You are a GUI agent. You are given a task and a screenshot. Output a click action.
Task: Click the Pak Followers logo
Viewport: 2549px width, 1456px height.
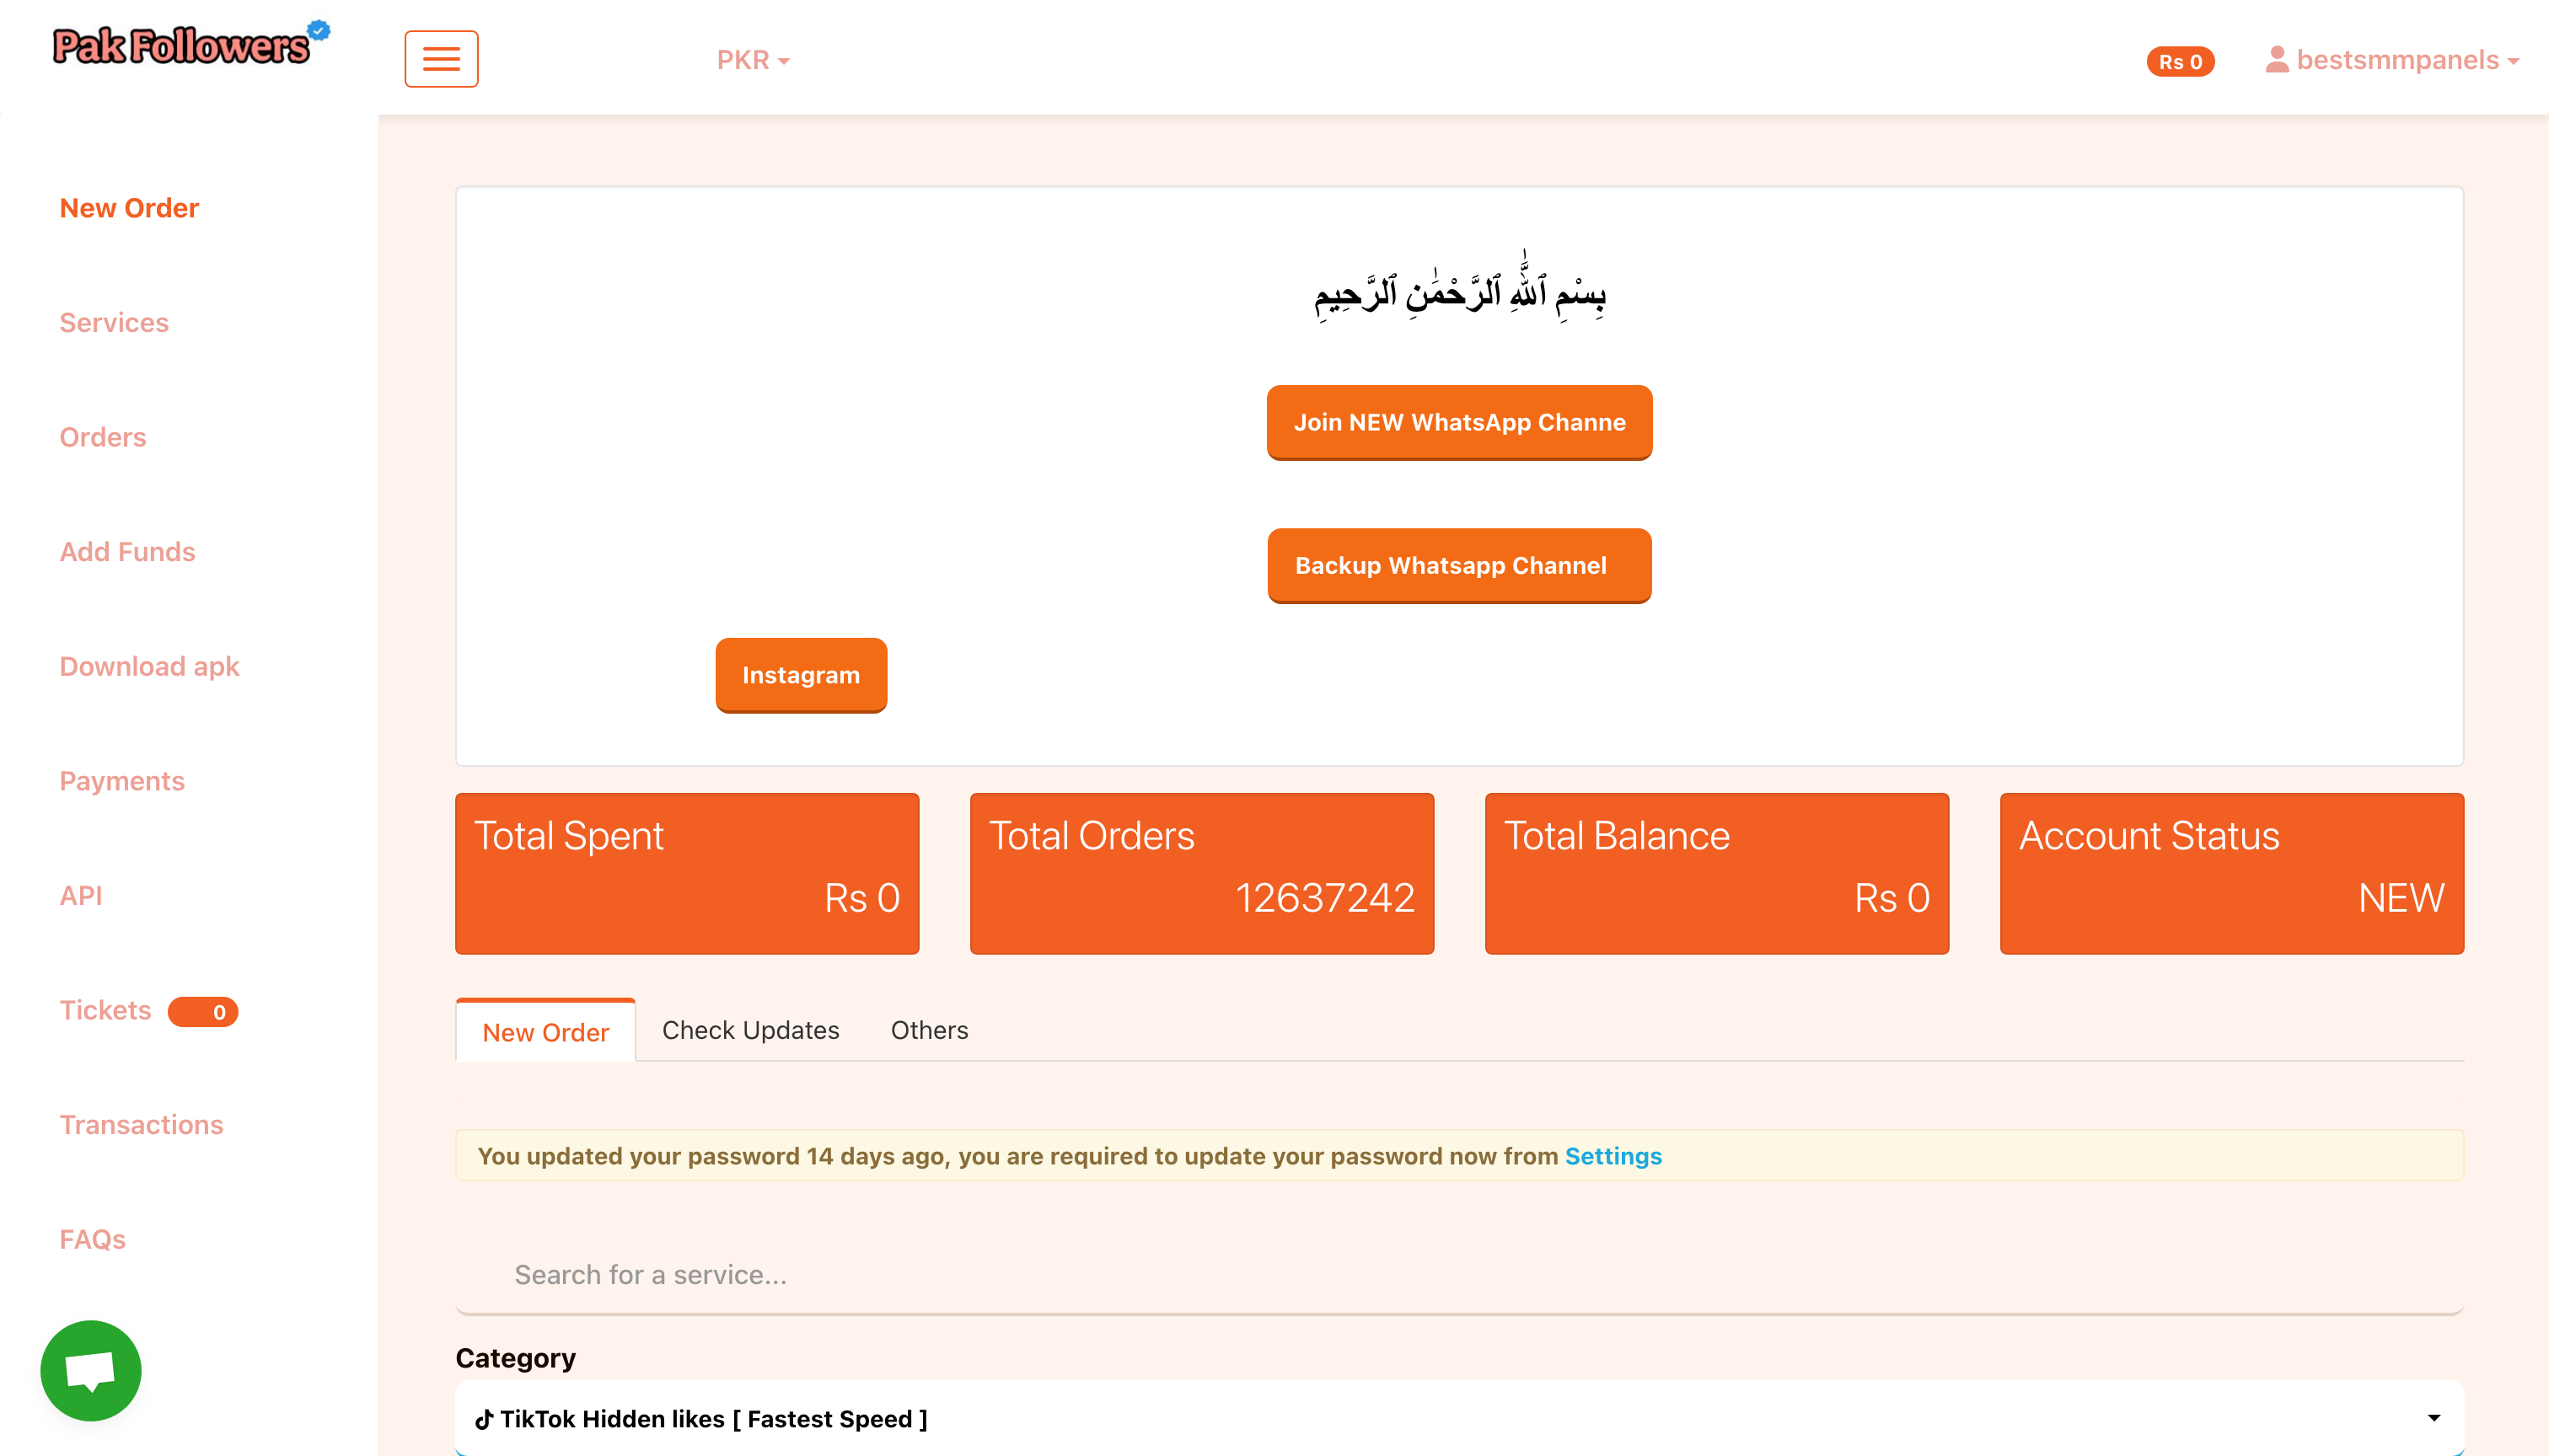(x=183, y=46)
